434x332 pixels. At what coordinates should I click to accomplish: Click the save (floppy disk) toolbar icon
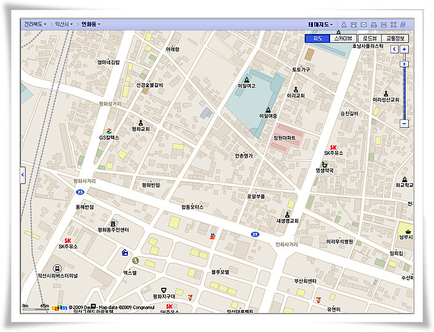tap(353, 25)
